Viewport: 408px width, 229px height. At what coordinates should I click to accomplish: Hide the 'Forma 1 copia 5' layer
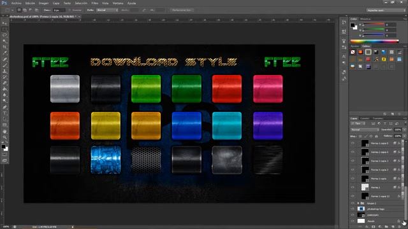click(x=353, y=143)
